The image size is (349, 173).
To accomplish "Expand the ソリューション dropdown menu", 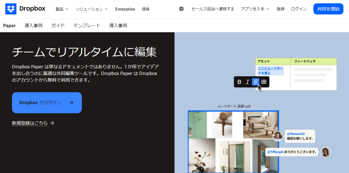I will click(x=92, y=9).
